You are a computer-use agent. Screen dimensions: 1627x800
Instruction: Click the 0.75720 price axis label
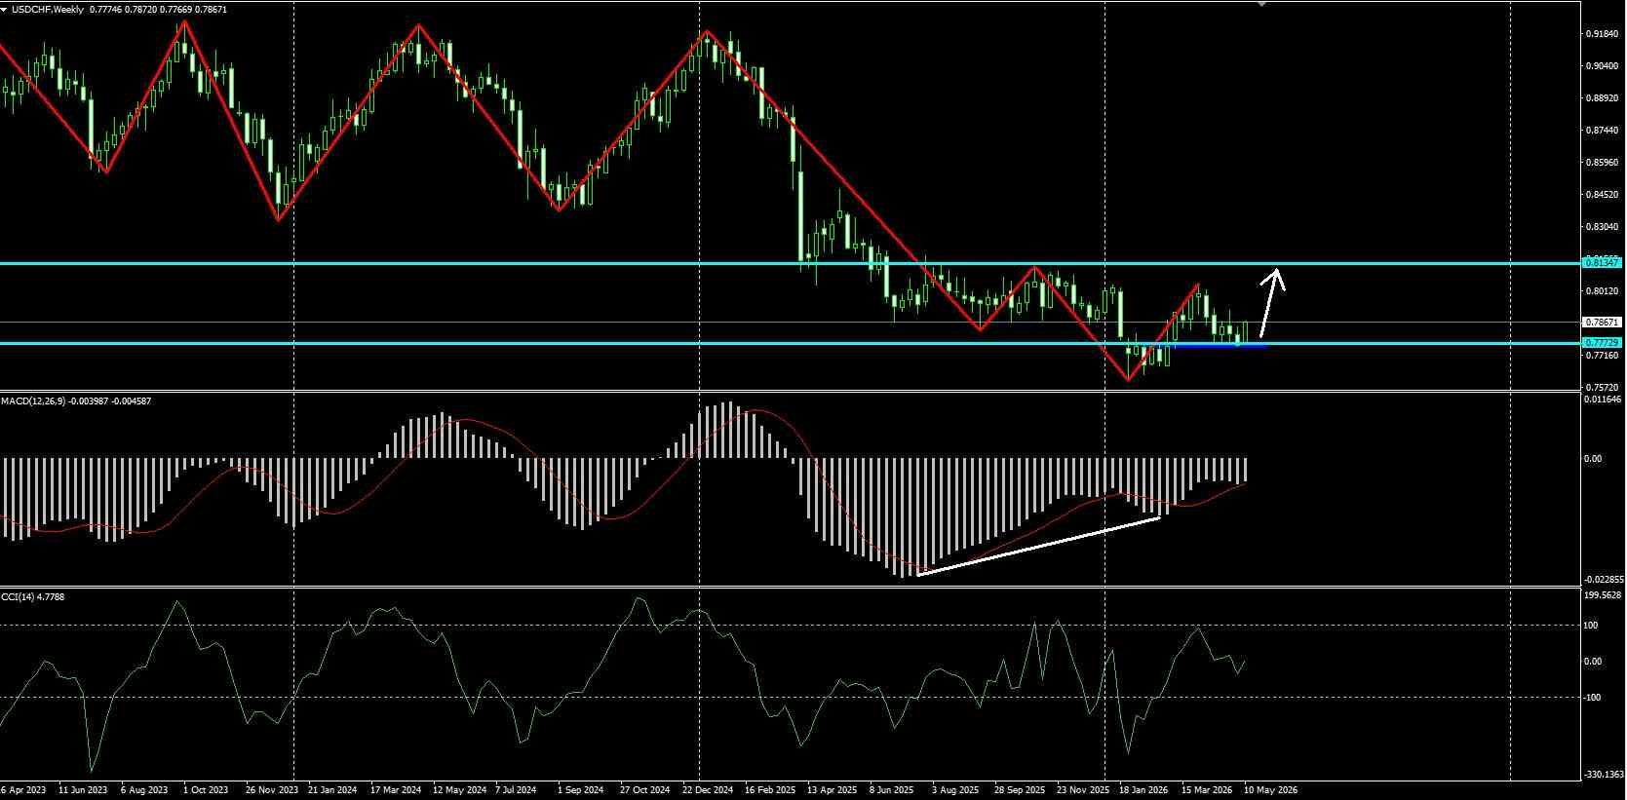[x=1603, y=388]
